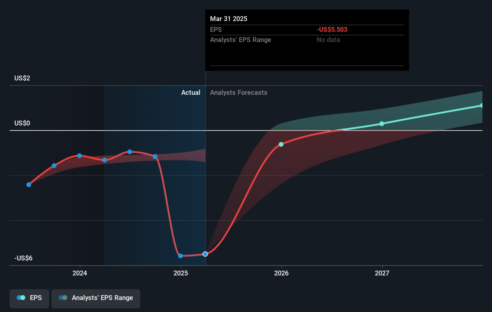
Task: Click the Analysts Forecasts label
Action: click(x=239, y=93)
